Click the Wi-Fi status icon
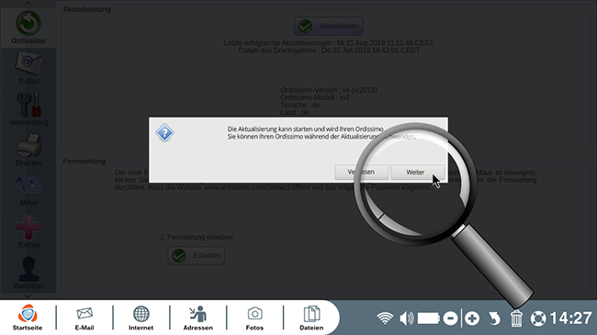The image size is (597, 335). click(x=385, y=318)
